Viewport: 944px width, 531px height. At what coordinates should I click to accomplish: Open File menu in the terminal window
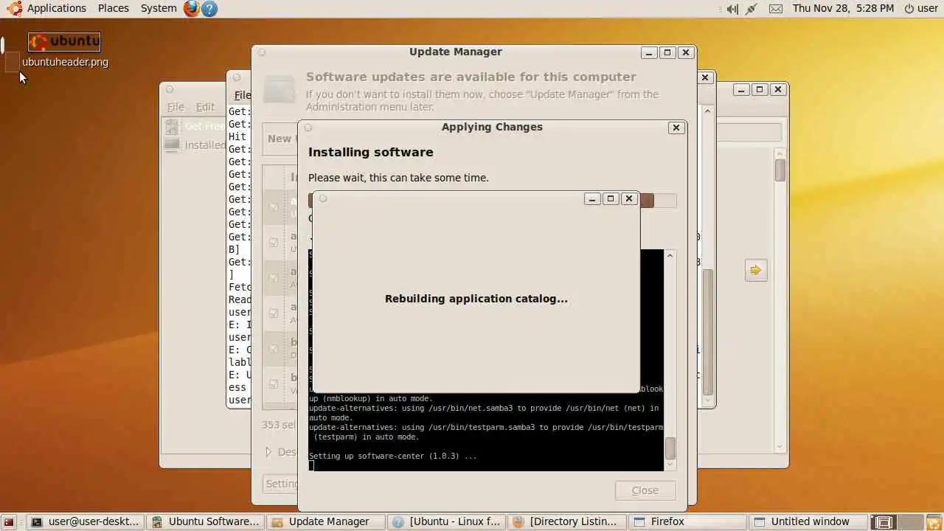click(242, 94)
